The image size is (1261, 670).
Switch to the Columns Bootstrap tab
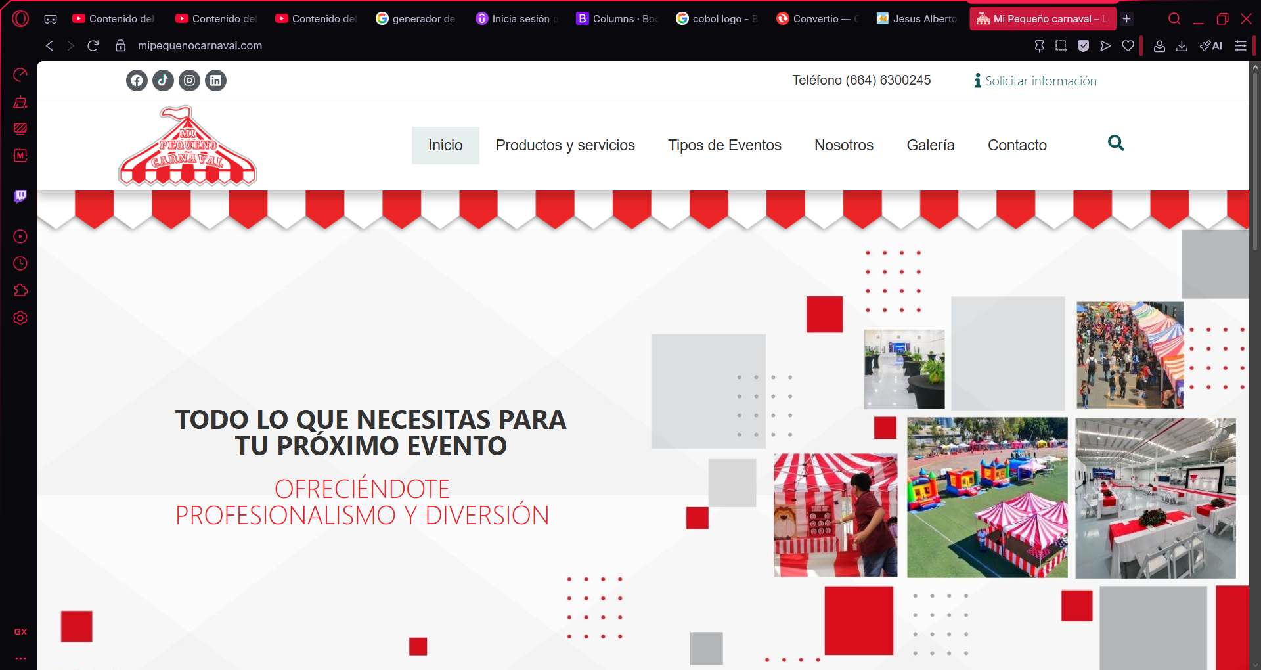(x=616, y=19)
